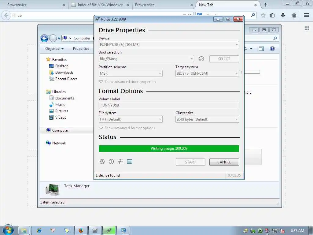Open a new Firefox tab with plus
The width and height of the screenshot is (313, 235).
pyautogui.click(x=266, y=5)
